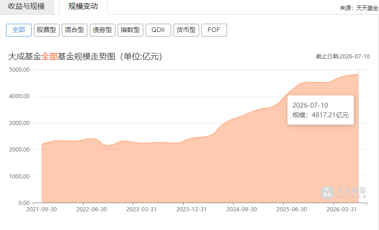Image resolution: width=379 pixels, height=230 pixels.
Task: Click the 1000.00 y-axis label
Action: tap(19, 176)
